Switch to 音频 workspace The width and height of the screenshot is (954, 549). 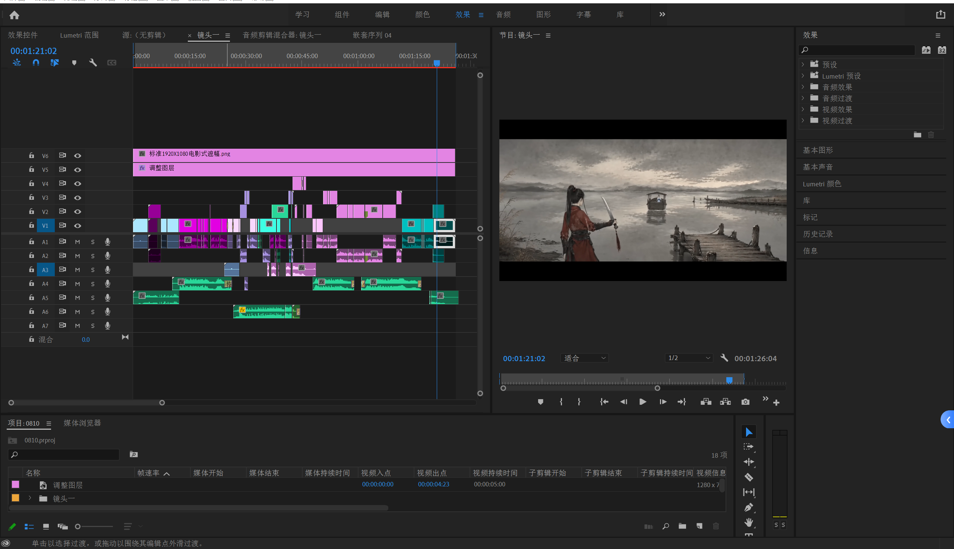point(503,14)
